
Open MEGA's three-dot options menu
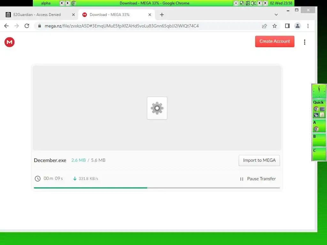click(305, 42)
